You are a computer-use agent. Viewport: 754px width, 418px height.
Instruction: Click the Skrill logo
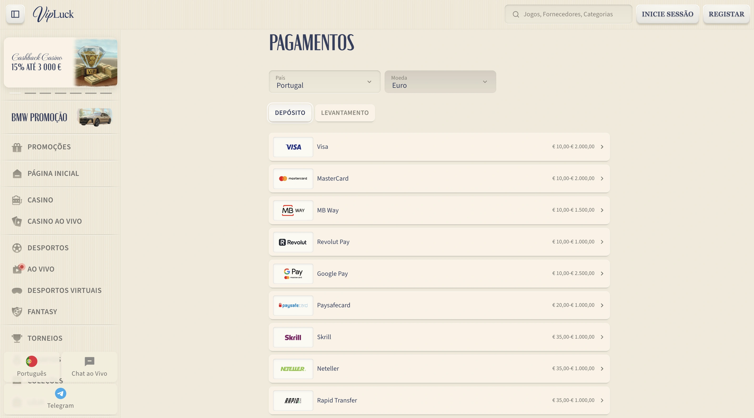point(293,337)
